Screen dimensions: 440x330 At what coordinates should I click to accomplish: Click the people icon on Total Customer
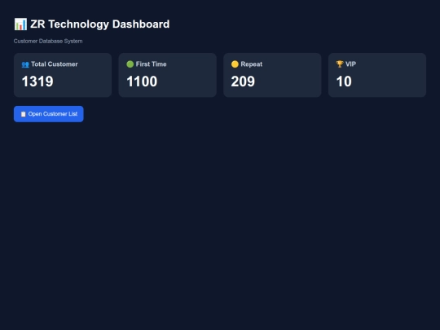point(25,64)
